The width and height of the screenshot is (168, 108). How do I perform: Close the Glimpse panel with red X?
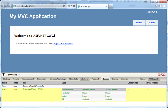(165, 74)
